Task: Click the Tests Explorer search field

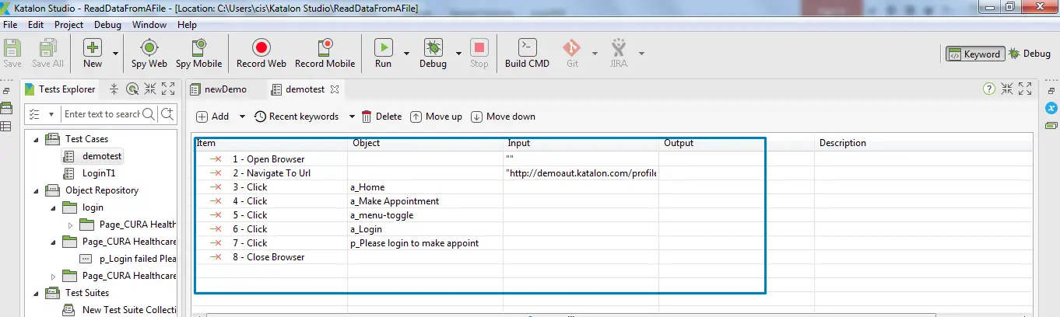Action: click(x=101, y=114)
